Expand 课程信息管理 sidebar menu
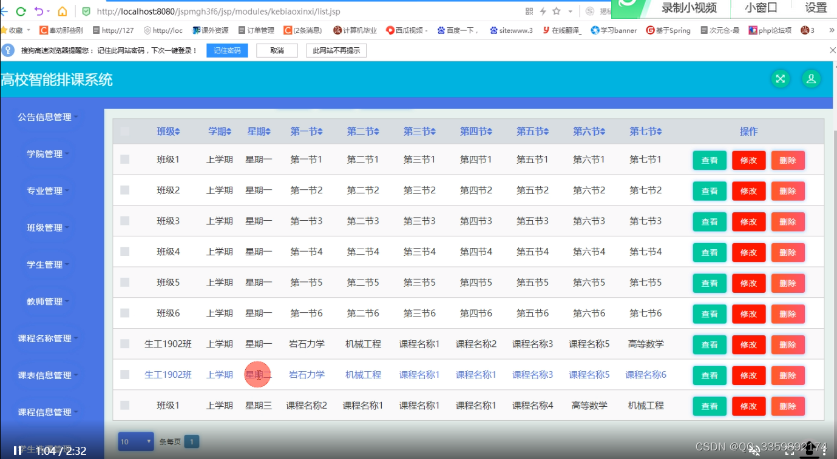837x459 pixels. (x=48, y=412)
